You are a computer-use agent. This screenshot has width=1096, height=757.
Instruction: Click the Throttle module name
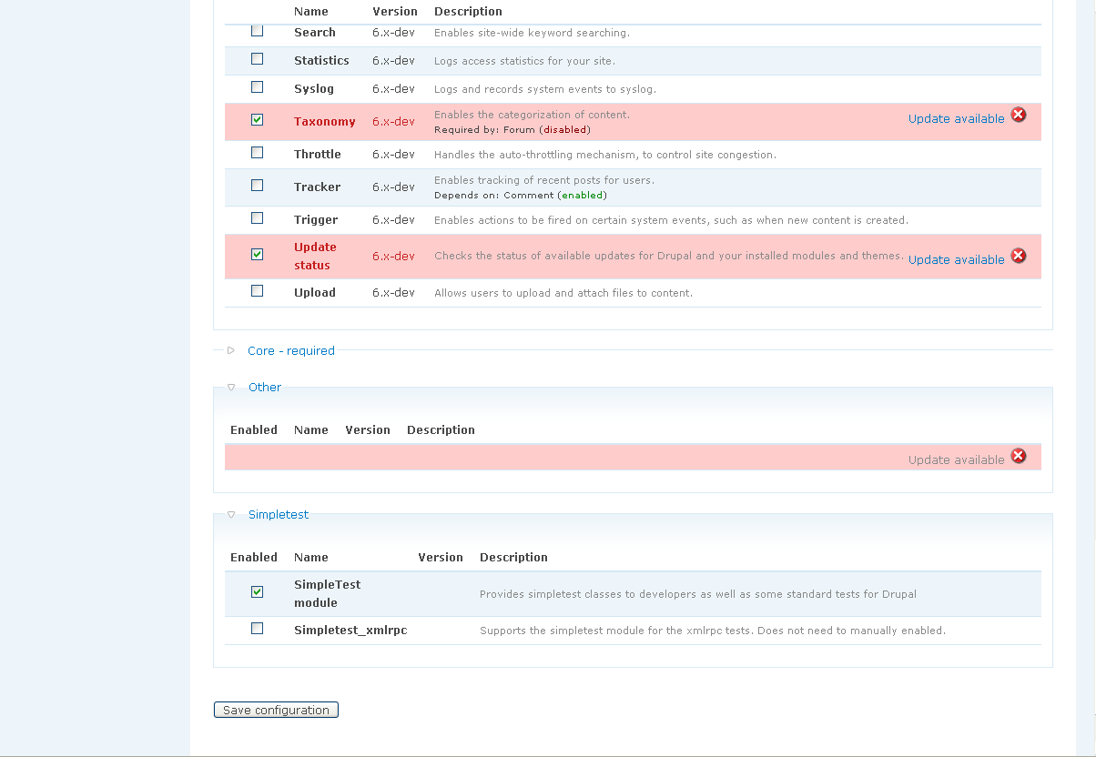(318, 155)
